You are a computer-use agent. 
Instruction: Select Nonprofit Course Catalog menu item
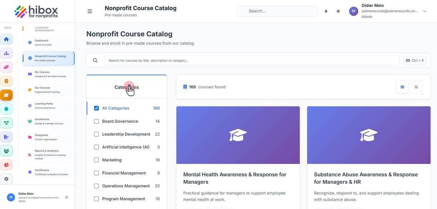pyautogui.click(x=48, y=58)
